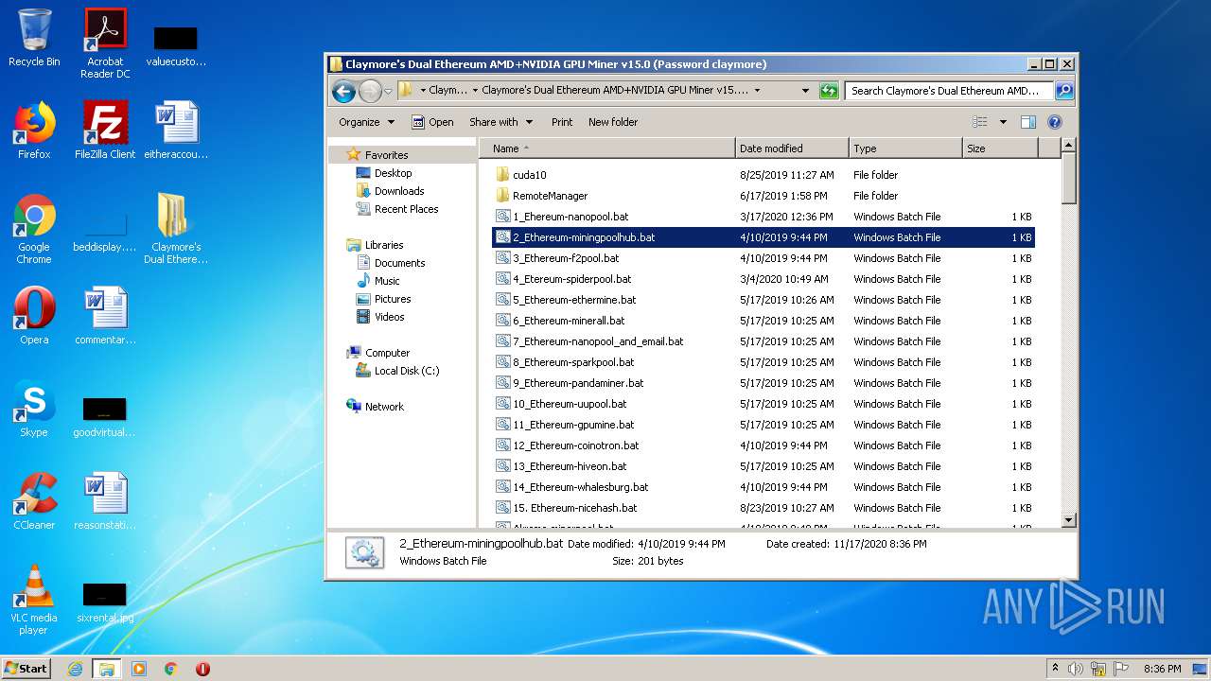Select Local Disk (C:) in navigation pane

[407, 371]
